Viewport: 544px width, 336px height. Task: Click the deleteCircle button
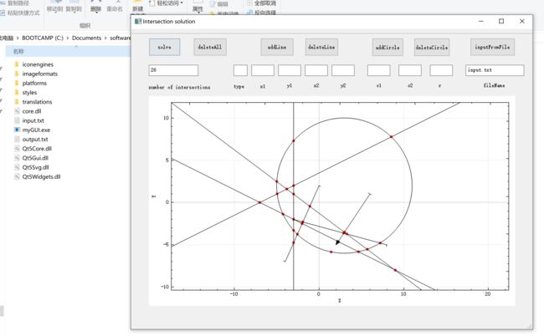click(432, 47)
